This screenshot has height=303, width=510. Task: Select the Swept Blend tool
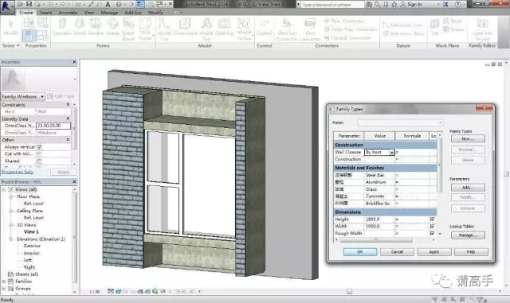tap(128, 29)
